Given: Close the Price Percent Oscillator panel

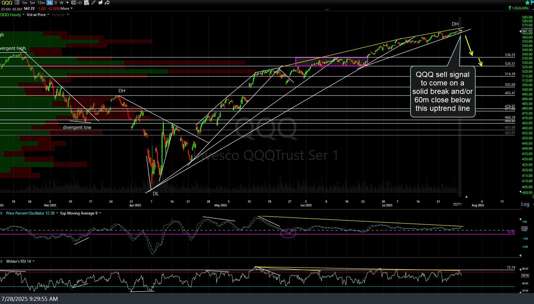Looking at the screenshot, I should pyautogui.click(x=2, y=213).
